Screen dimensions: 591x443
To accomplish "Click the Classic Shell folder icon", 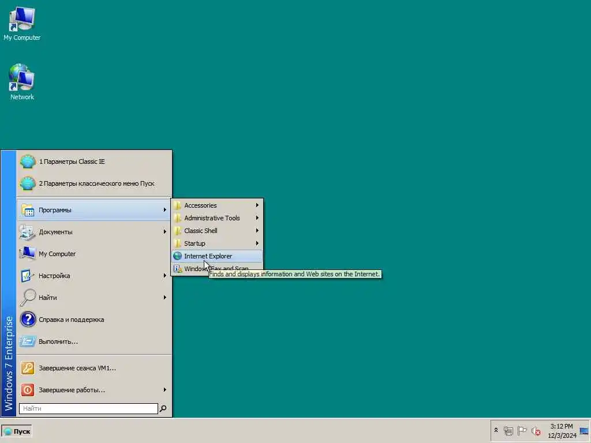I will (177, 231).
